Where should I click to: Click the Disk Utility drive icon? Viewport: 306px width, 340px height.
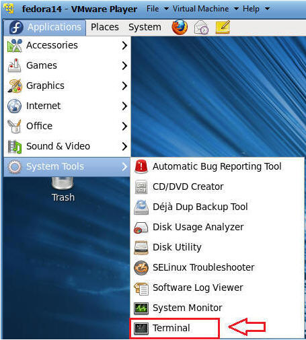141,247
